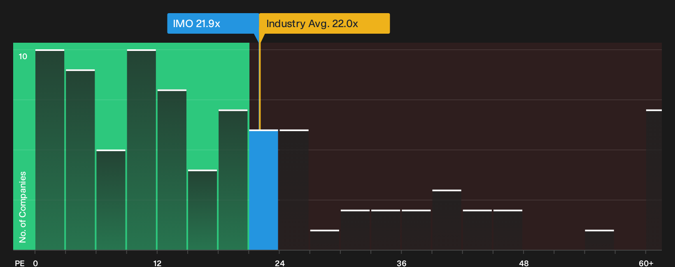Click the x-axis label 24
The height and width of the screenshot is (267, 675).
point(279,263)
